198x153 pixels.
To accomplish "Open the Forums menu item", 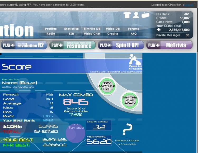I will (x=134, y=29).
